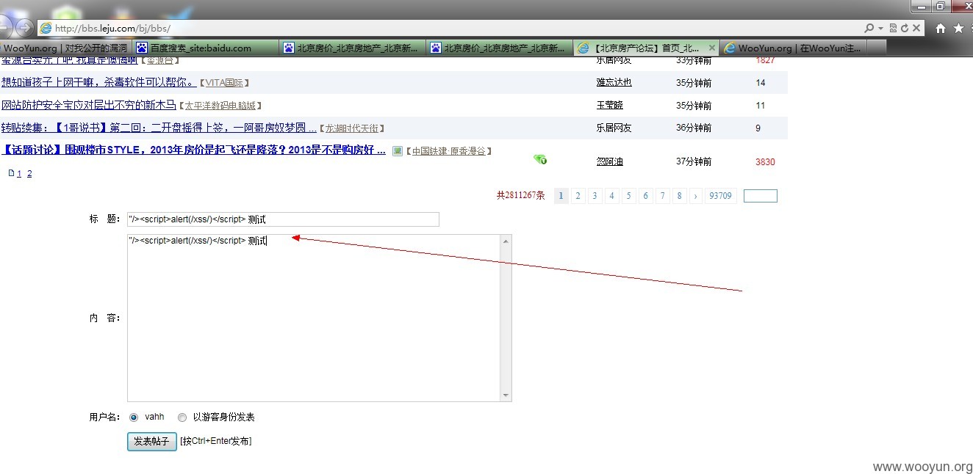Switch to second 北京房价_北京房地产 tab

point(500,48)
